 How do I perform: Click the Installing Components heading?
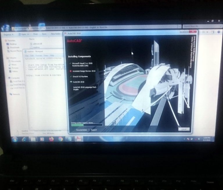coord(79,56)
